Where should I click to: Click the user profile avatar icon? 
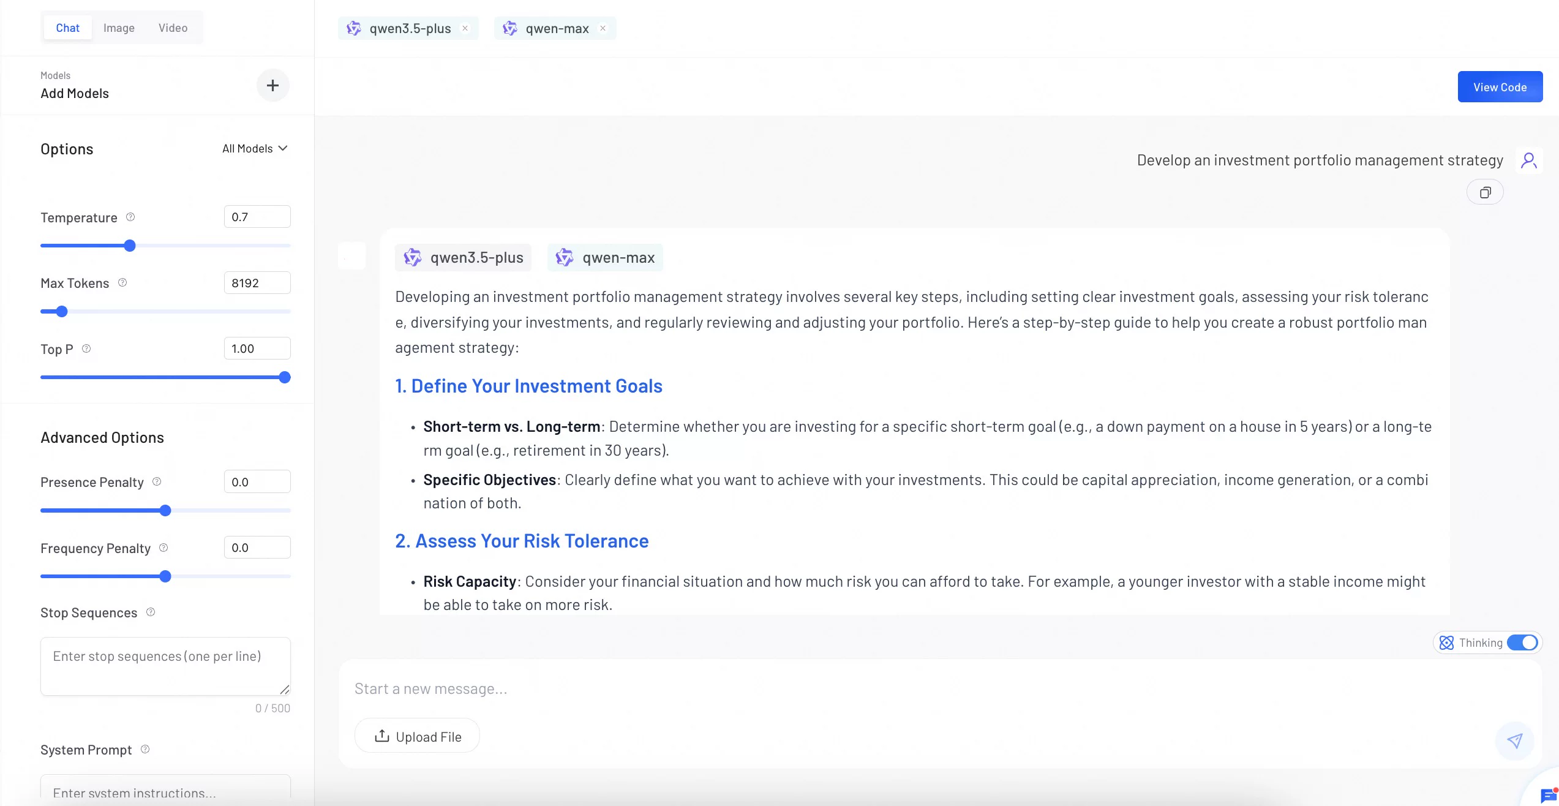pos(1529,160)
